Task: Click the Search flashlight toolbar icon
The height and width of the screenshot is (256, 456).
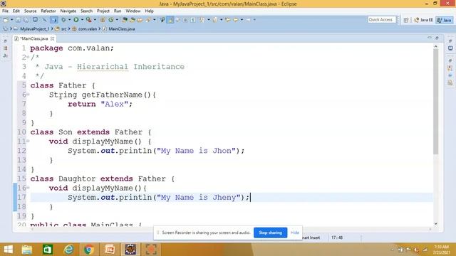Action: tap(147, 20)
